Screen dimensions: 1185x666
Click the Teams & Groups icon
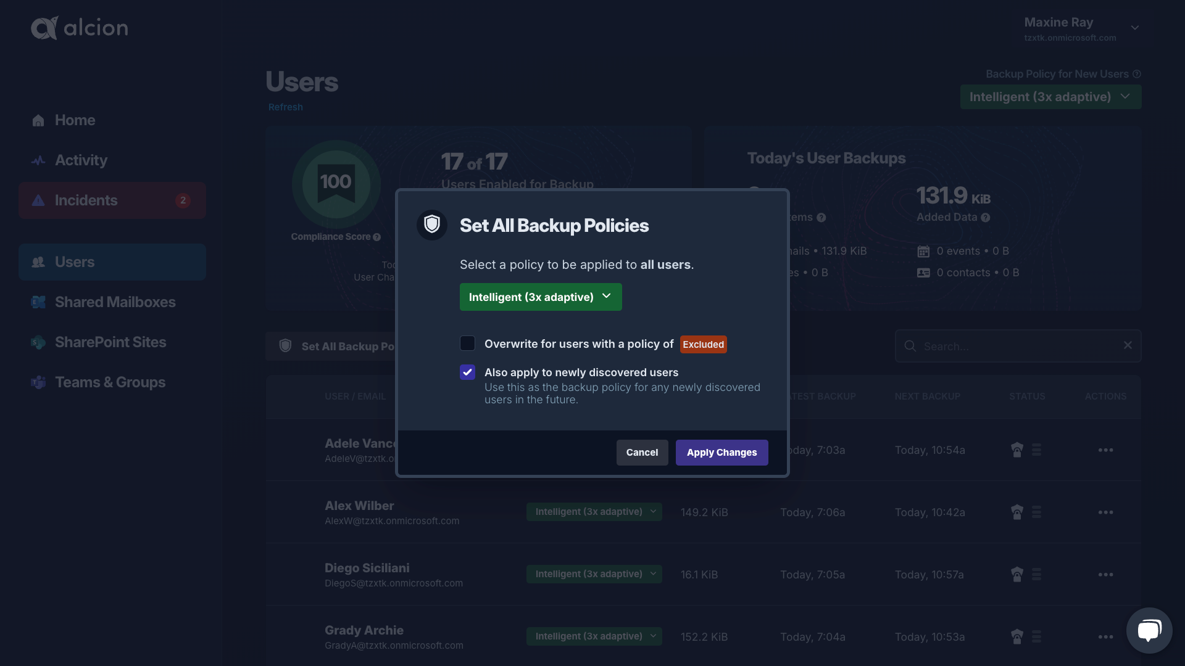(x=38, y=382)
